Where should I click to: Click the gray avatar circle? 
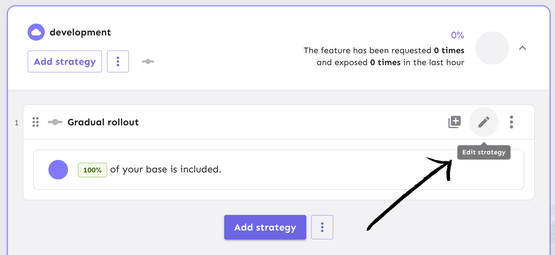492,48
